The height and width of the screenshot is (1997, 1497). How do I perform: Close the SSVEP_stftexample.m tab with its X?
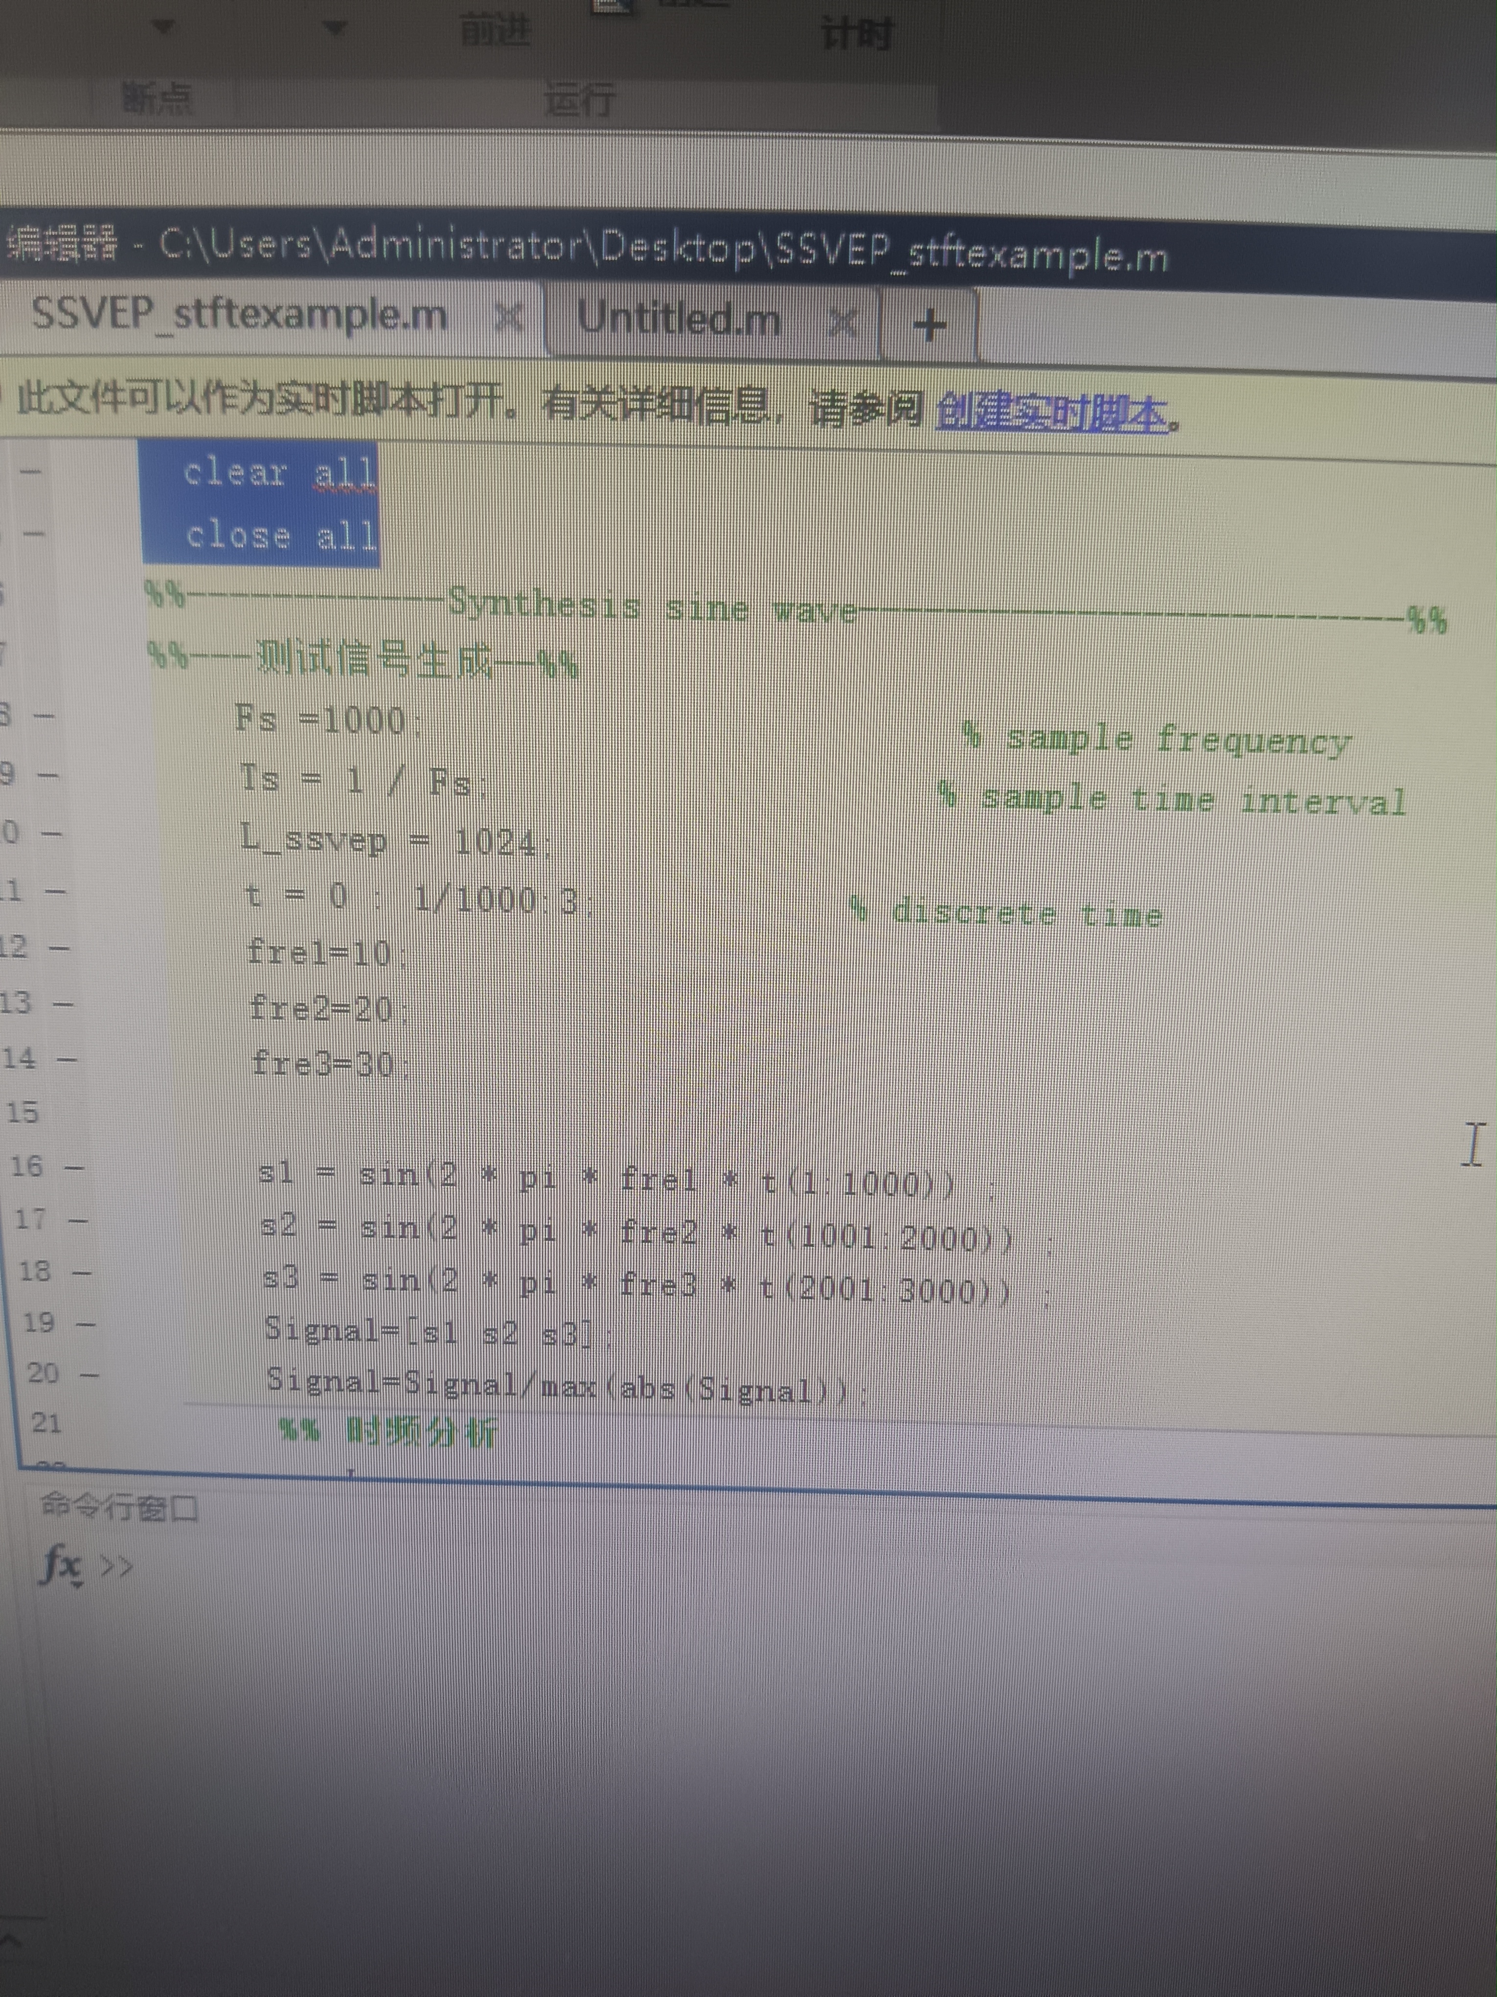click(509, 318)
